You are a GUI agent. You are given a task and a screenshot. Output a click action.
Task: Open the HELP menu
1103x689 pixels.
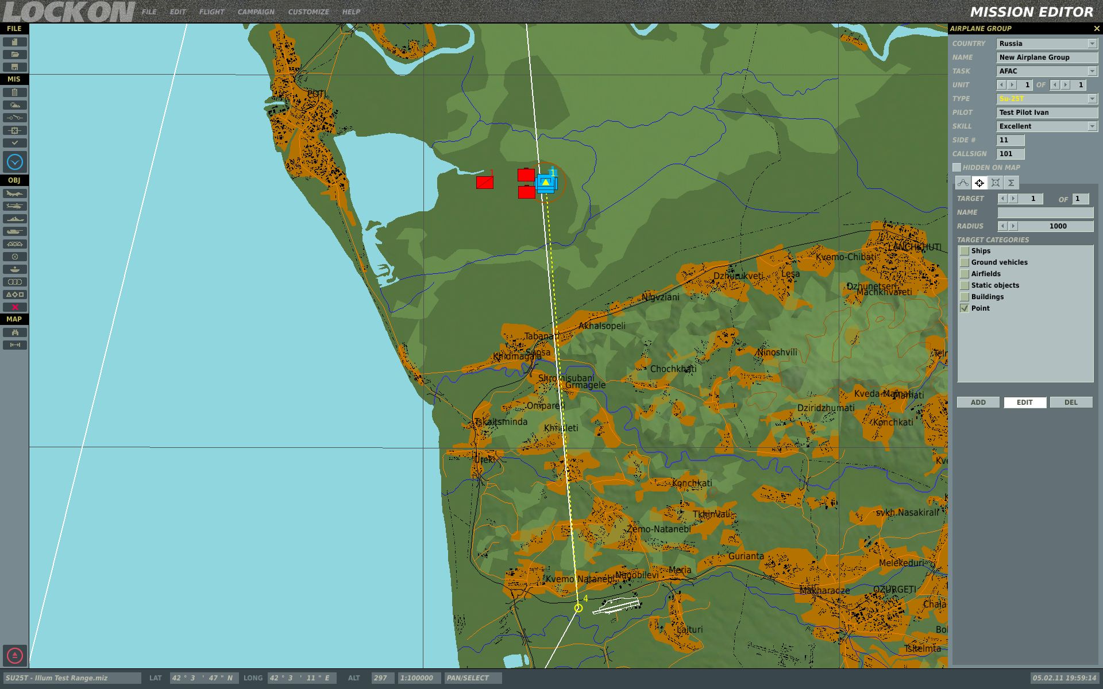pyautogui.click(x=352, y=12)
